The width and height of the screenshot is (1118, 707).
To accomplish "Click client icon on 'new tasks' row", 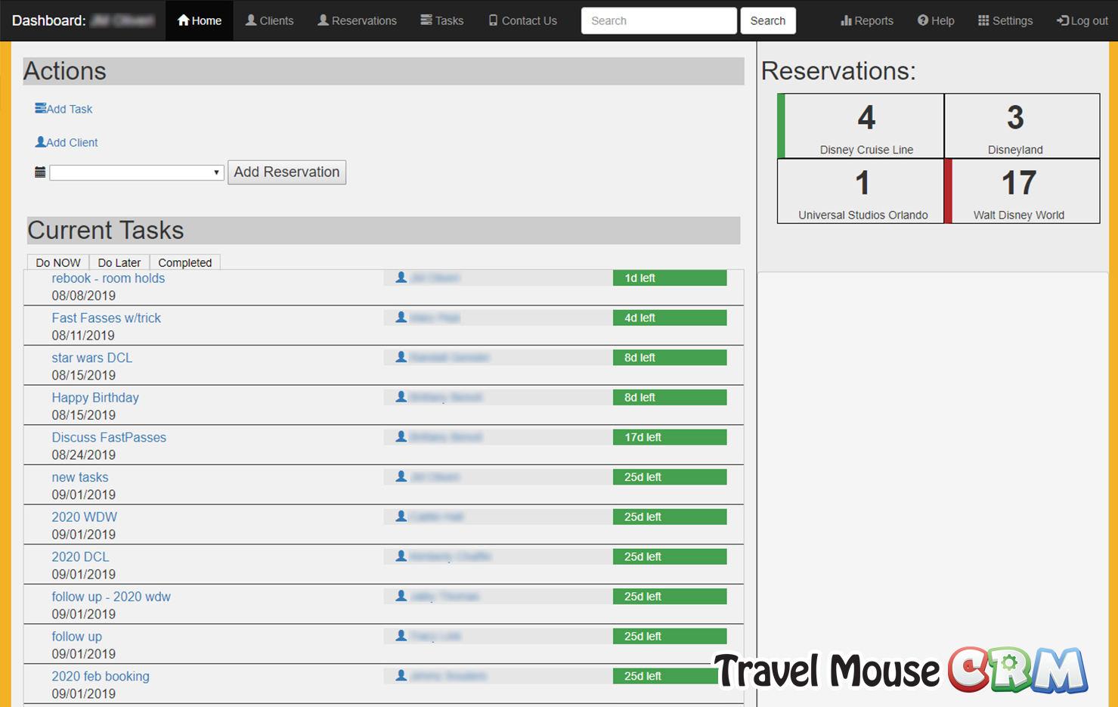I will tap(401, 476).
